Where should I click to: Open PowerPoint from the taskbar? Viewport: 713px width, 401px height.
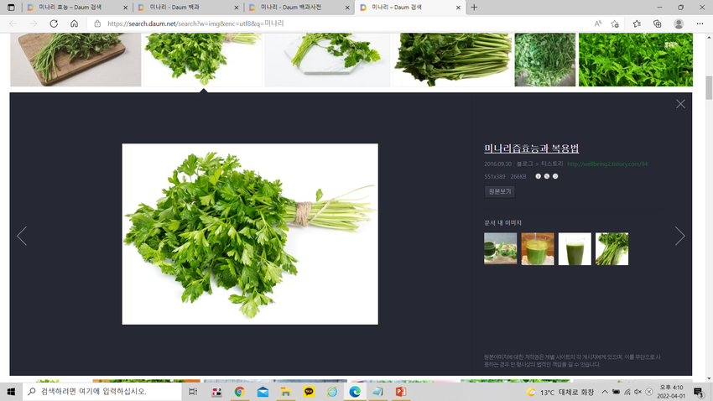[401, 392]
